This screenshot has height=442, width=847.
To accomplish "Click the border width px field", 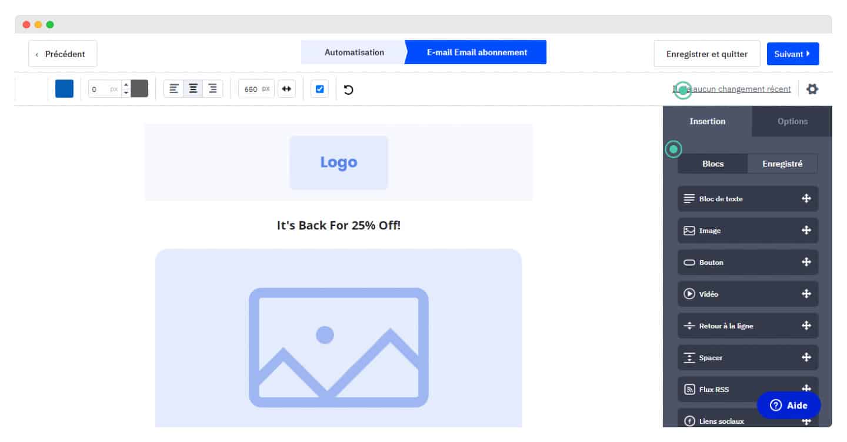I will 105,89.
